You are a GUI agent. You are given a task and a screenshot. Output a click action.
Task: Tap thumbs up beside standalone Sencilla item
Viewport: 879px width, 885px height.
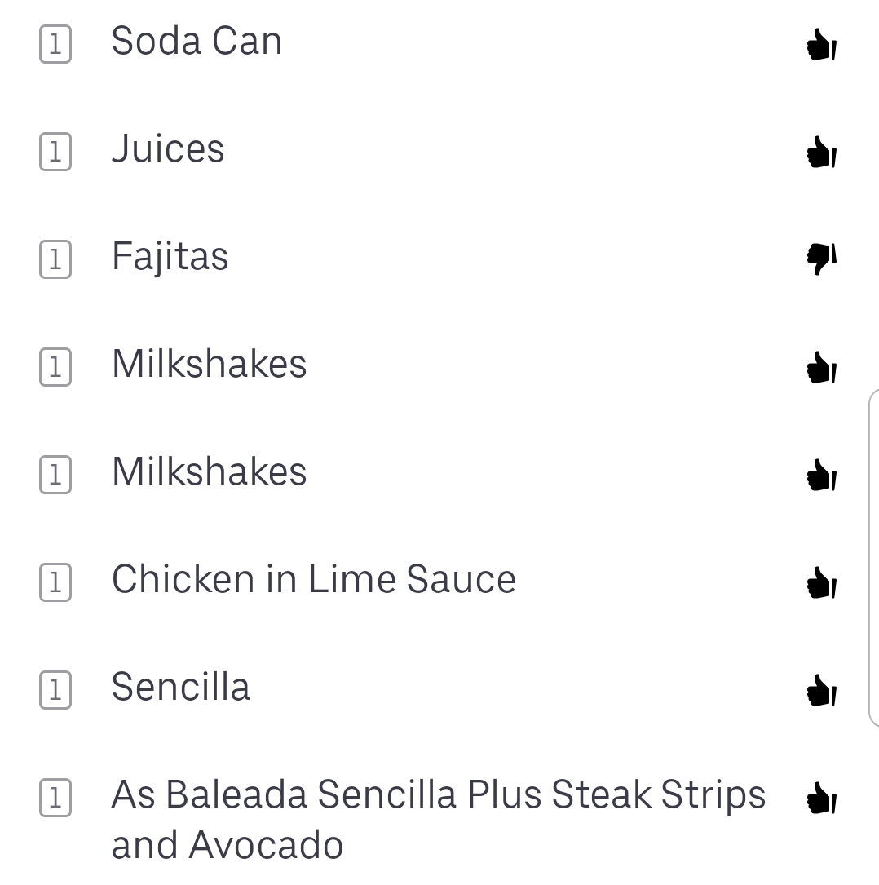click(x=820, y=691)
